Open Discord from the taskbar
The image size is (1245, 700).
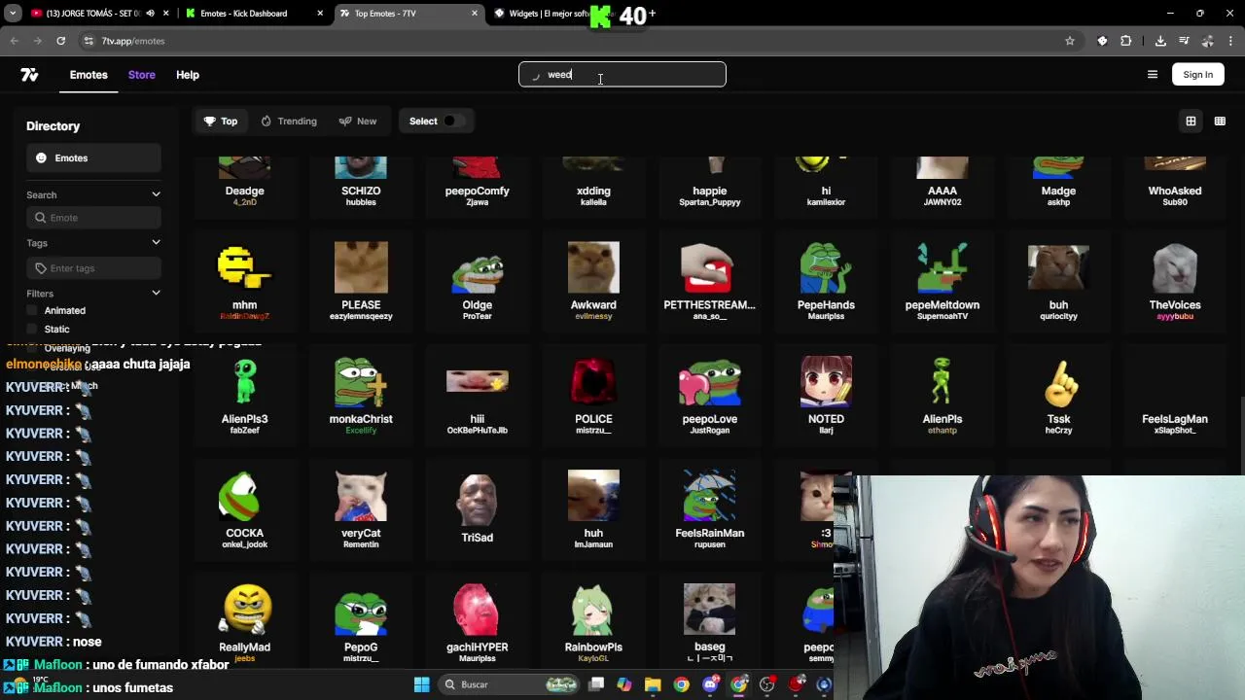[x=710, y=684]
